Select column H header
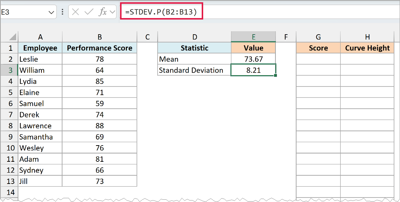Viewport: 400px width, 202px height. click(x=367, y=37)
